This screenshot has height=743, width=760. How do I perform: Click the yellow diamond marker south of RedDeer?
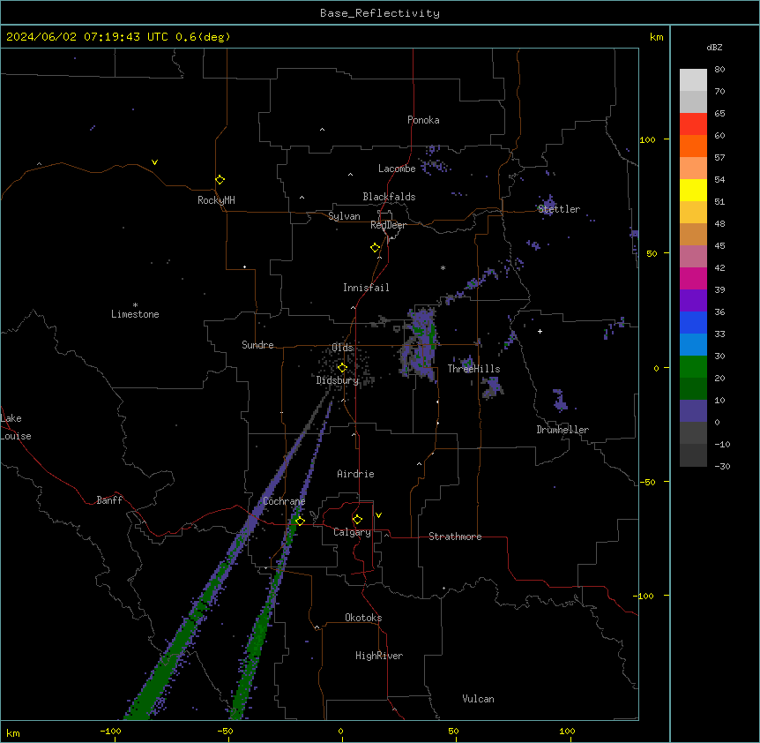coord(375,248)
